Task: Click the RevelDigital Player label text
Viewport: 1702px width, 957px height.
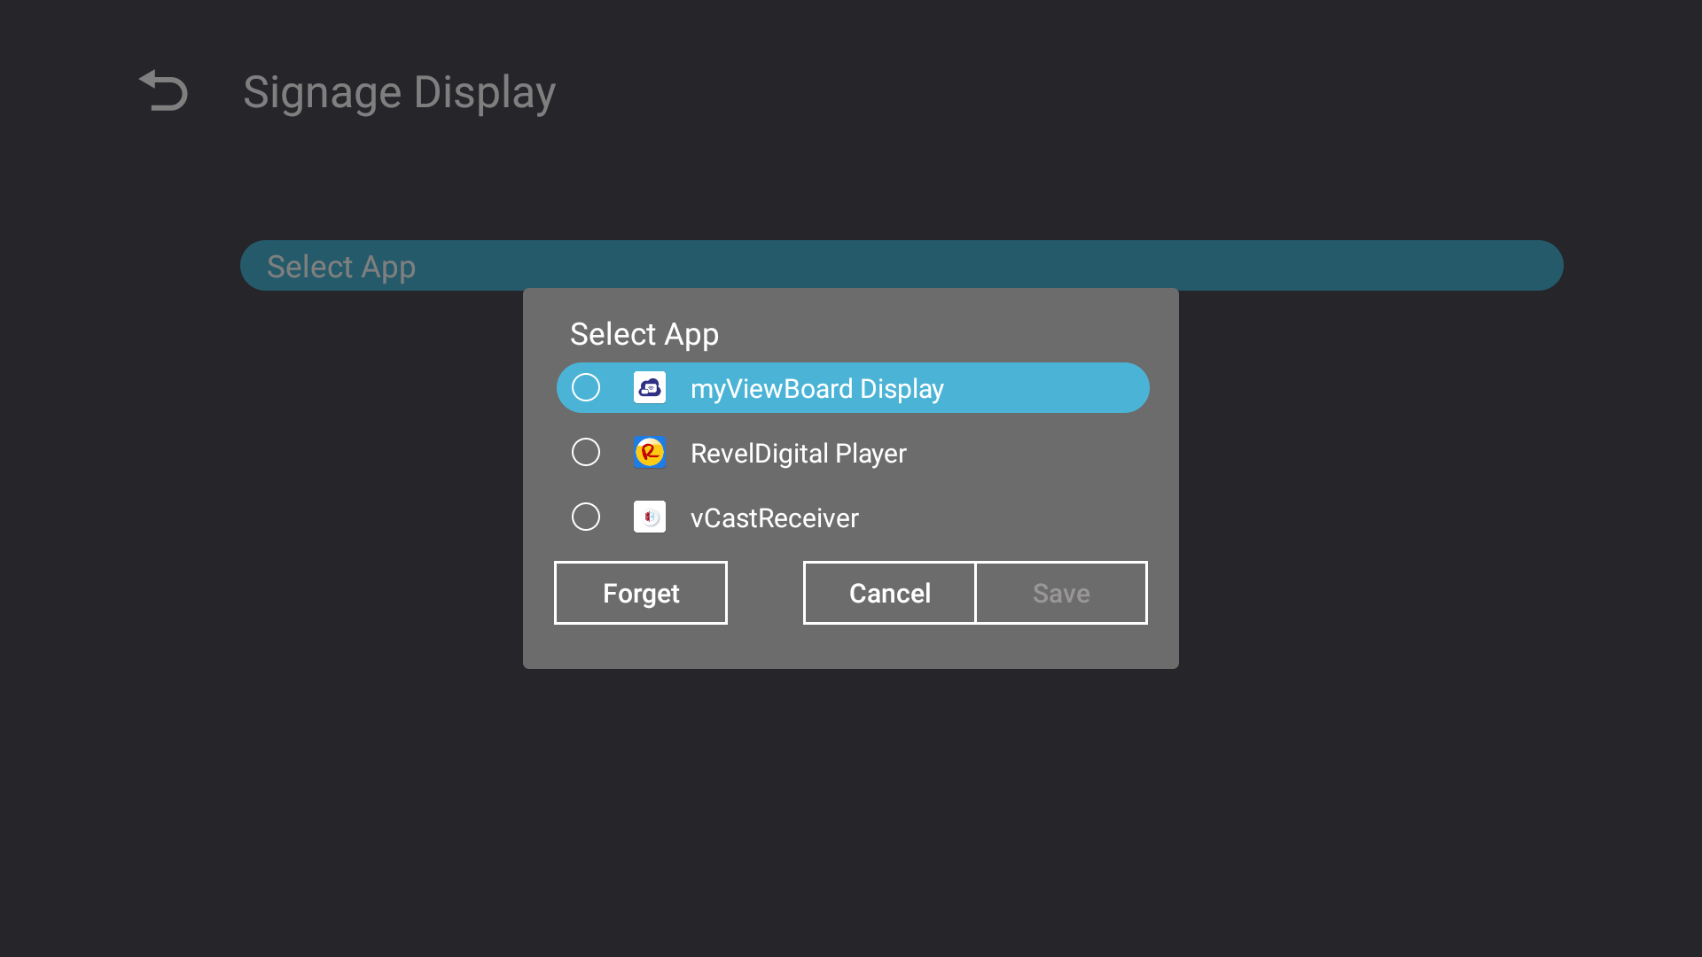Action: pyautogui.click(x=799, y=454)
